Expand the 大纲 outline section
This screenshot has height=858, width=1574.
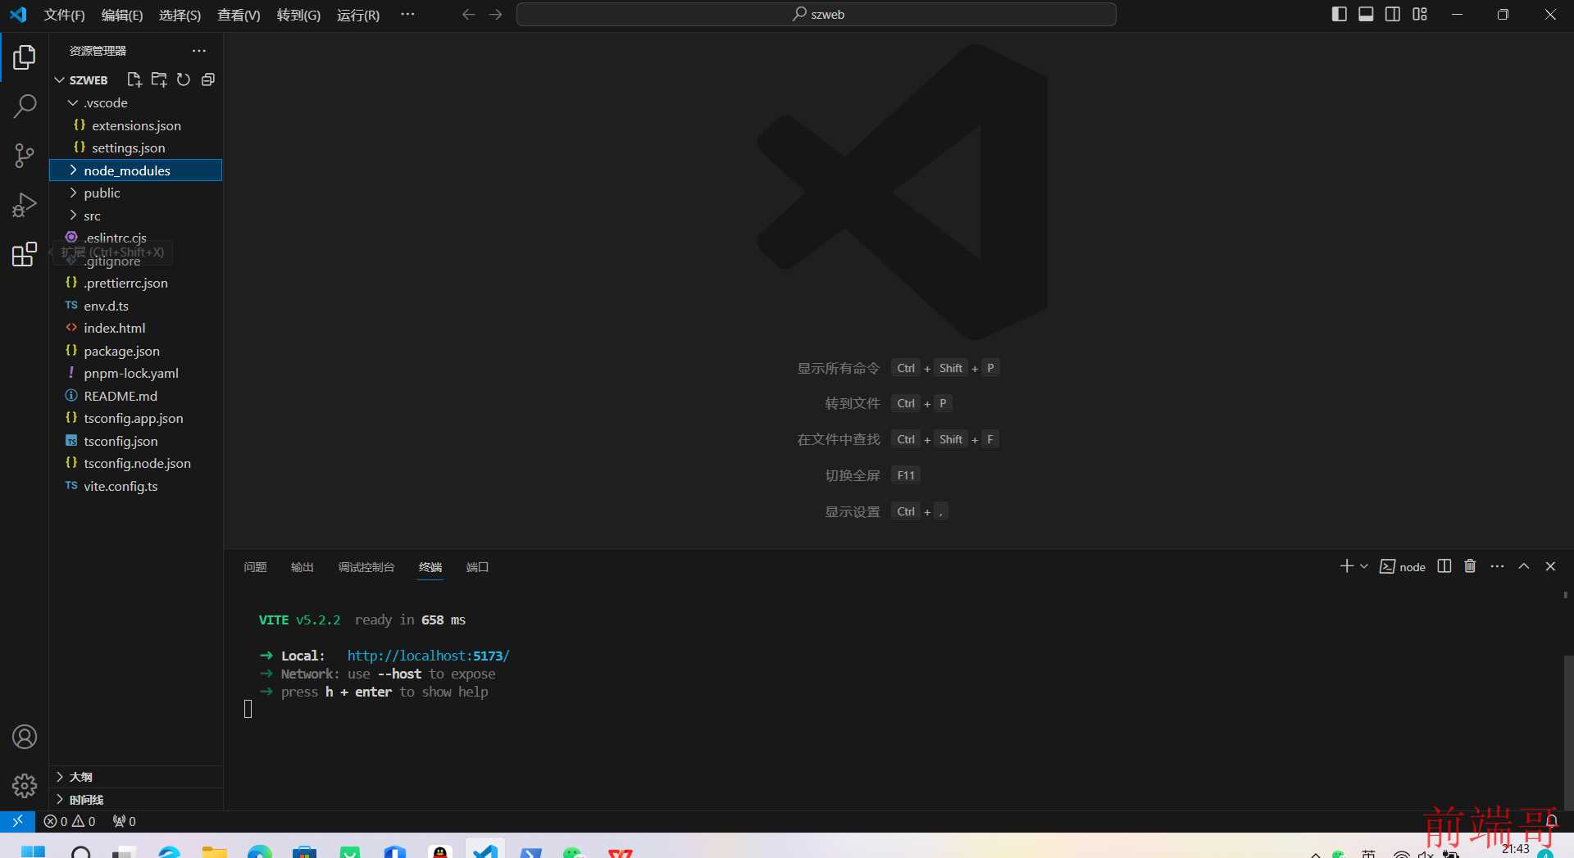pyautogui.click(x=135, y=777)
